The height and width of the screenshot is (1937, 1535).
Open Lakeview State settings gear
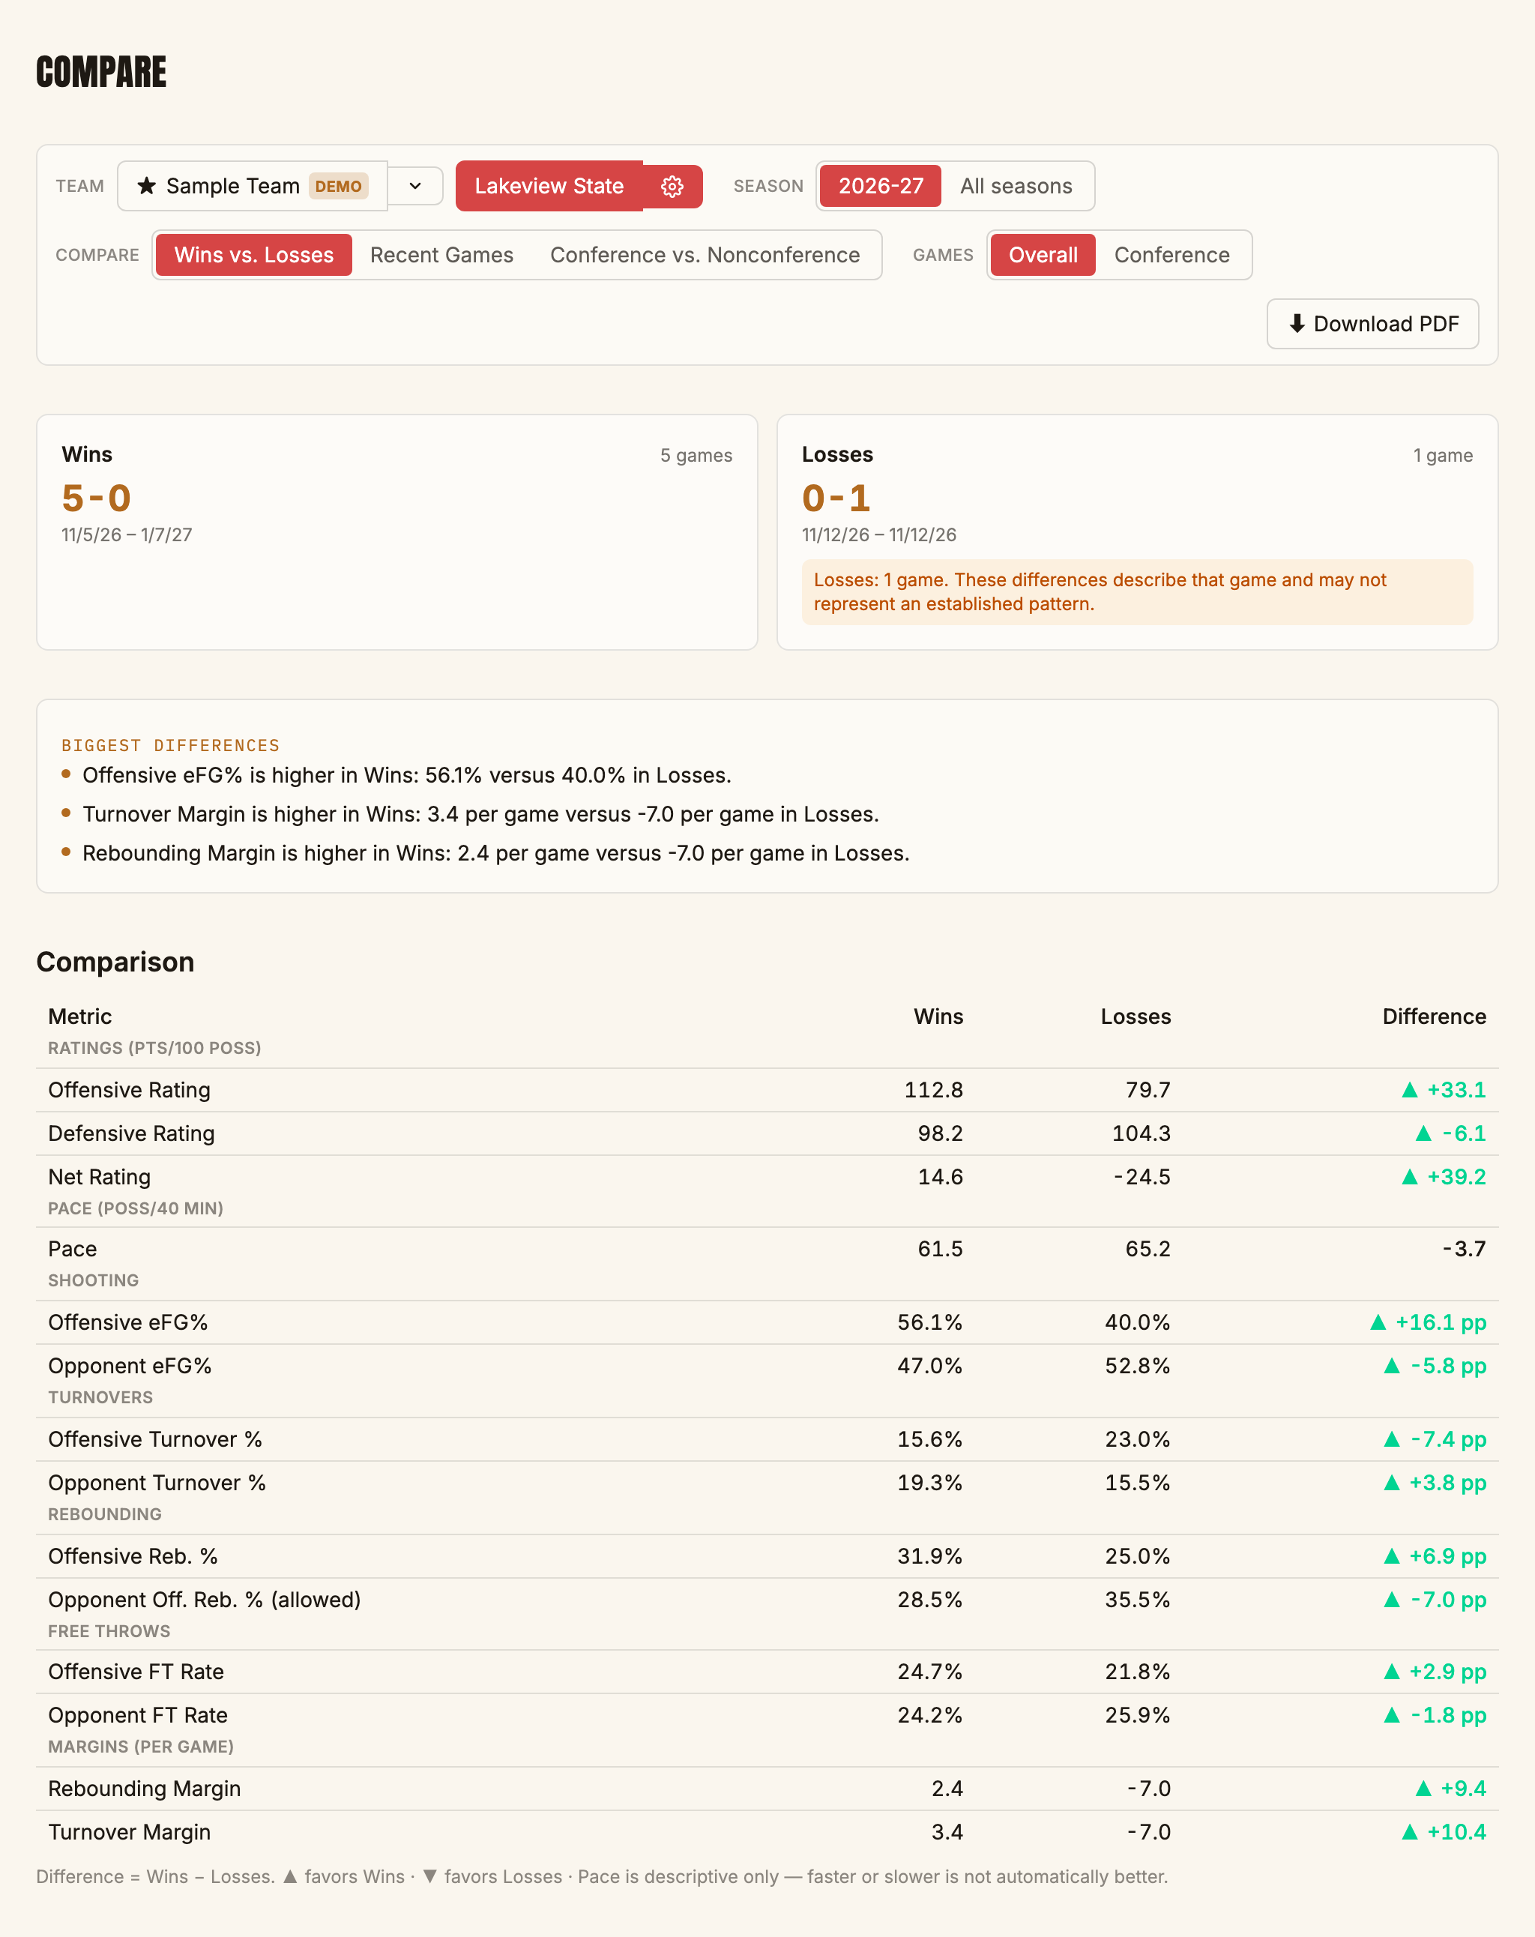coord(672,186)
